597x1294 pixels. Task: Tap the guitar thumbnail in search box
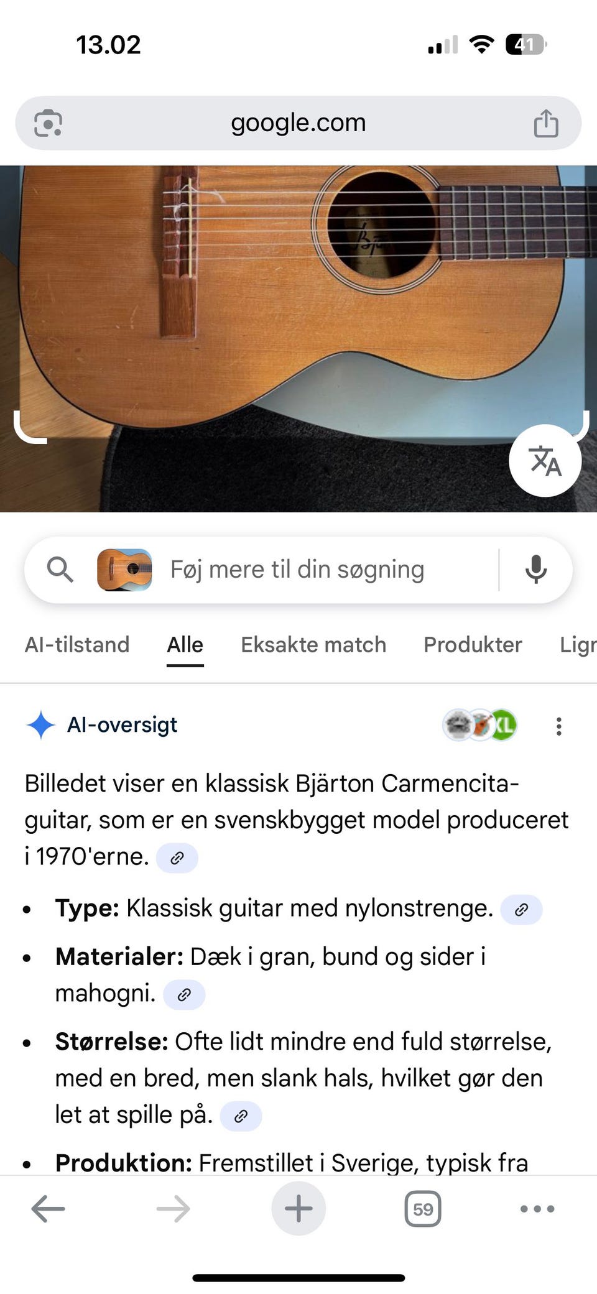[x=124, y=570]
